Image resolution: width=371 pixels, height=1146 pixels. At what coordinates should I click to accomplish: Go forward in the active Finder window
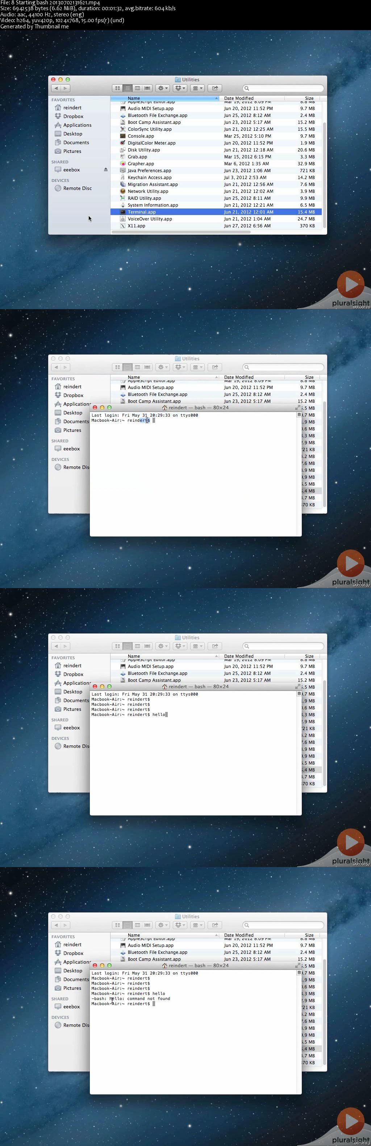[x=65, y=88]
